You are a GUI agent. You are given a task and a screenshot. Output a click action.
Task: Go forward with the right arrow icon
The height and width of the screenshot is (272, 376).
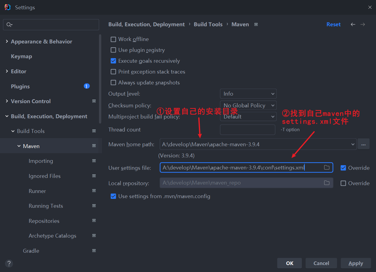[363, 24]
